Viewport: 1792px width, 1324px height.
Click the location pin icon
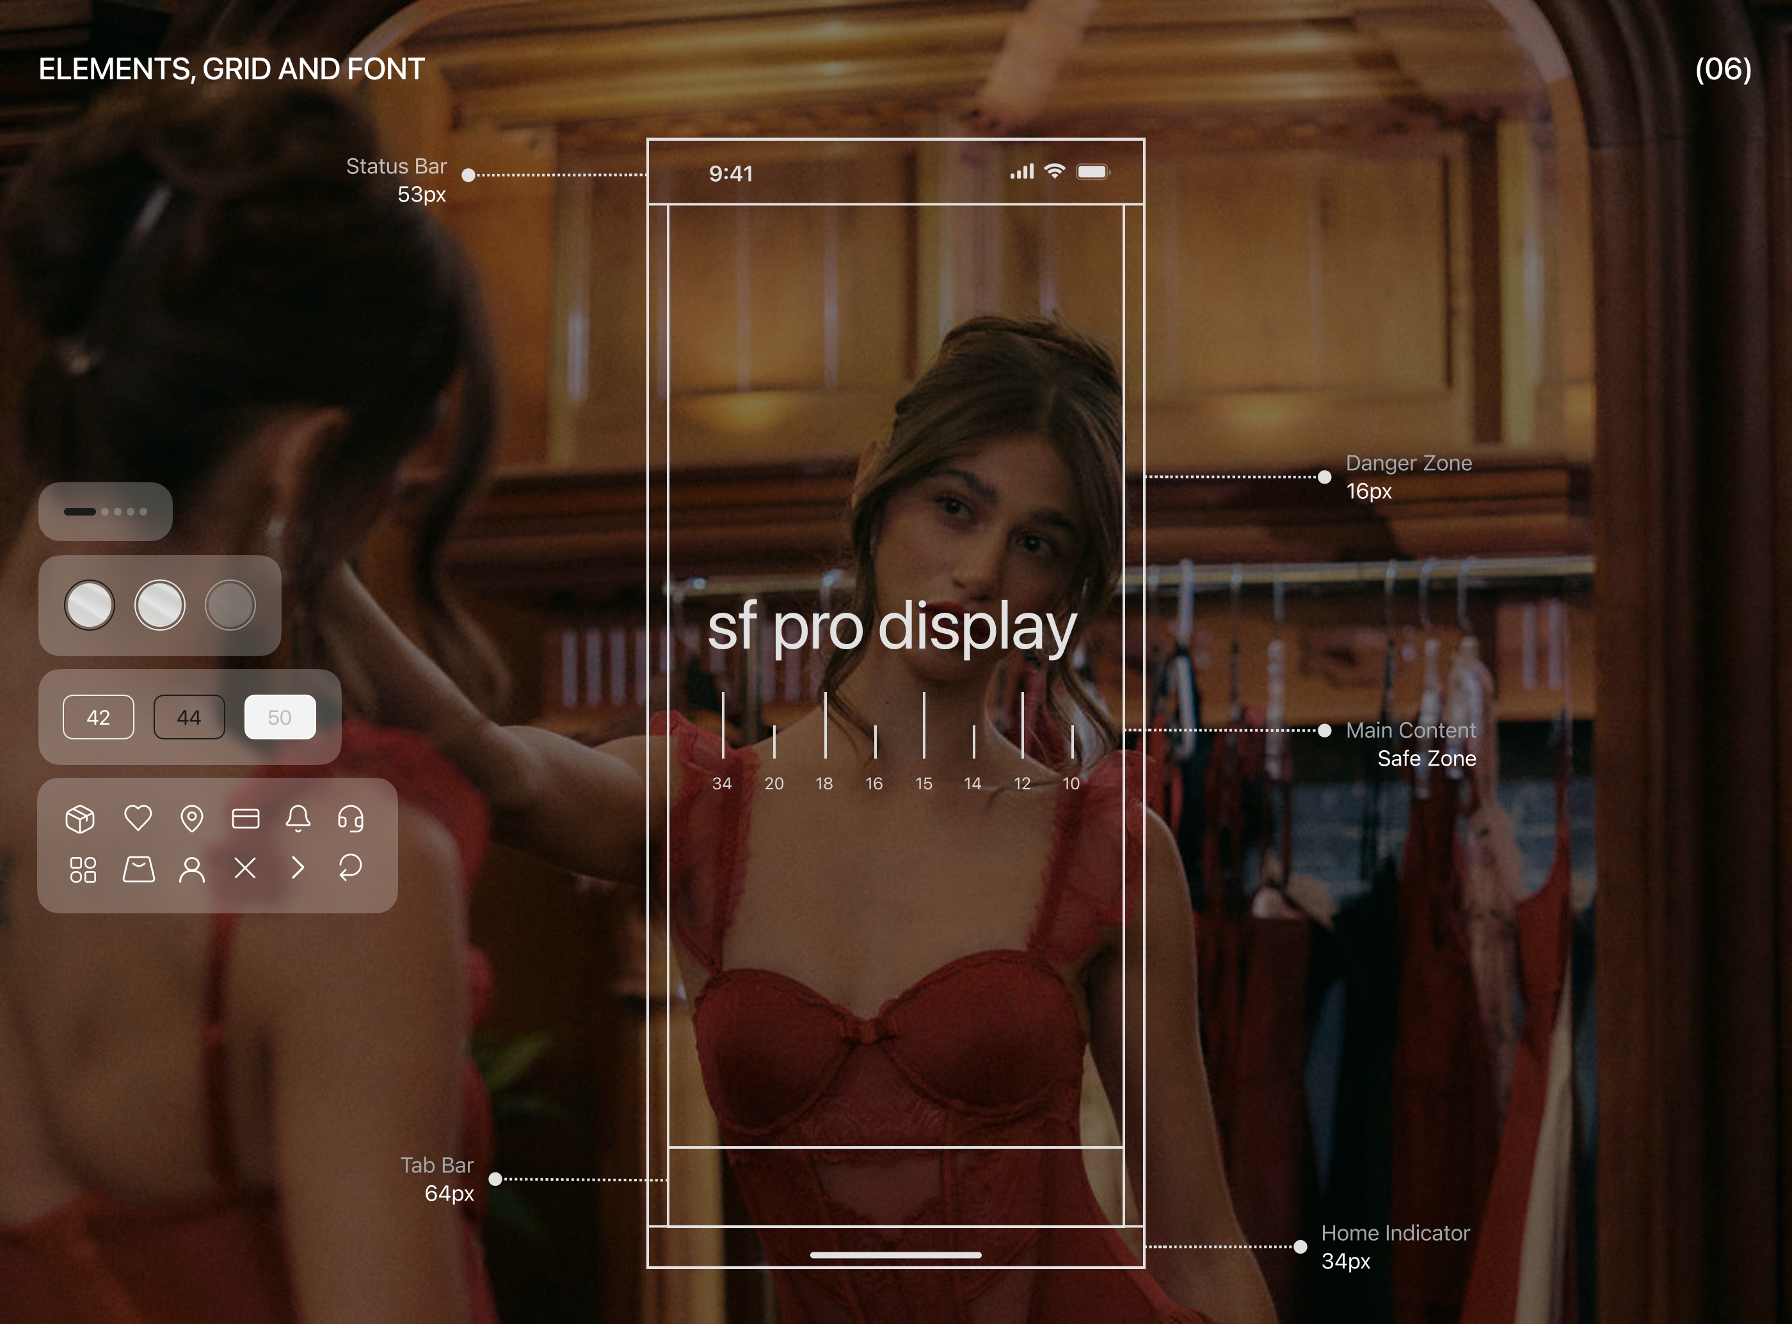pos(191,818)
